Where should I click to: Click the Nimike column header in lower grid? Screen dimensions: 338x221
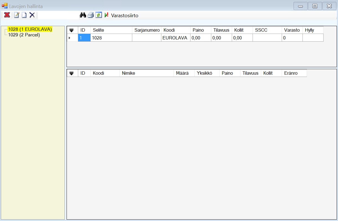pyautogui.click(x=146, y=73)
